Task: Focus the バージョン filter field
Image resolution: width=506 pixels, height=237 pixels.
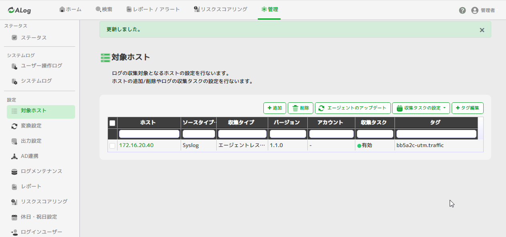Action: tap(288, 134)
